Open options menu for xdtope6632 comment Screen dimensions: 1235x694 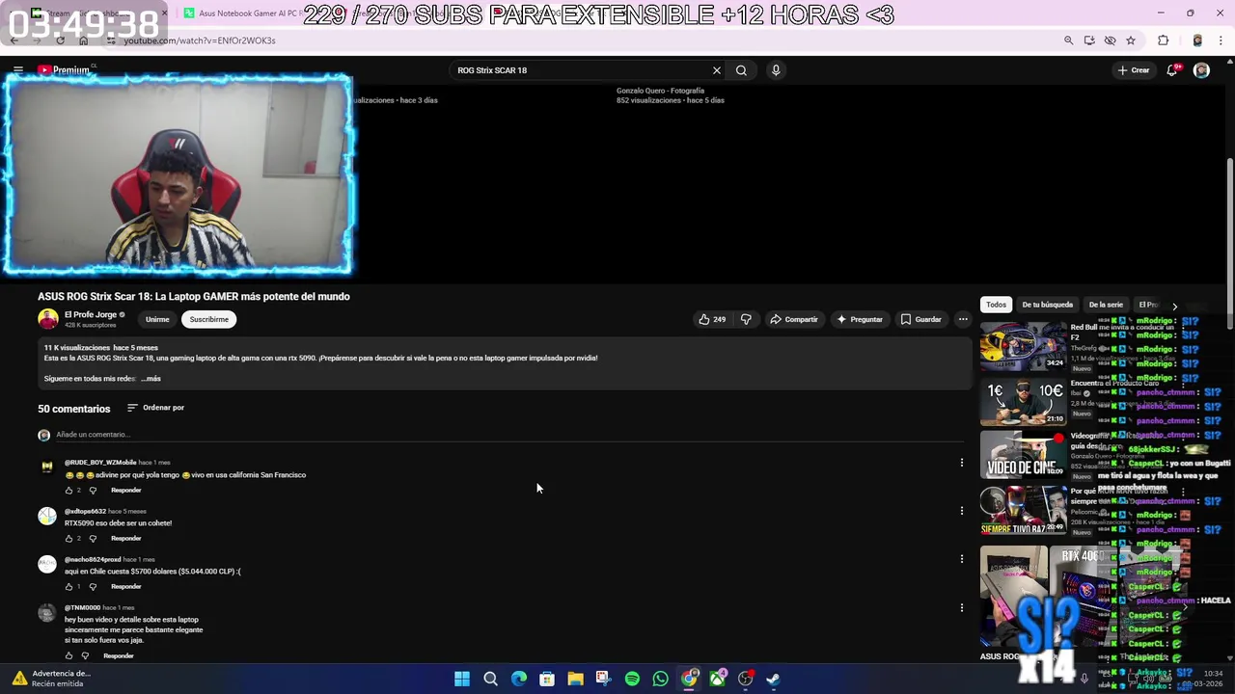tap(961, 511)
